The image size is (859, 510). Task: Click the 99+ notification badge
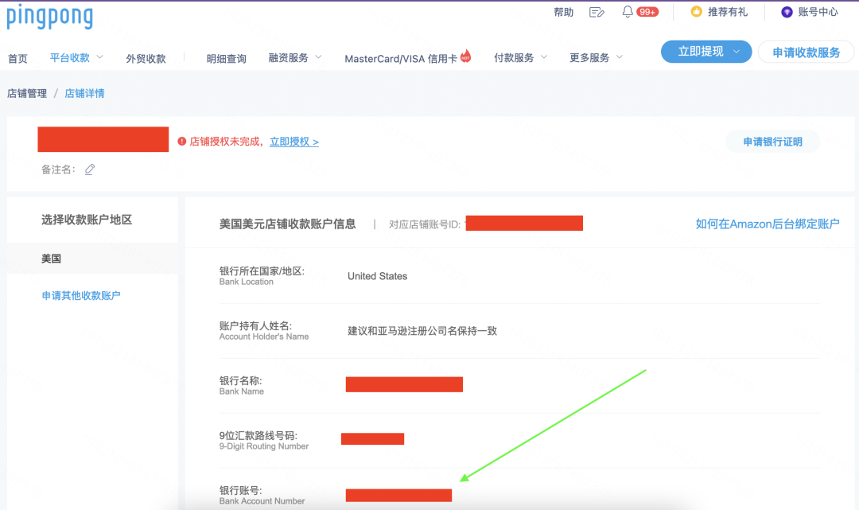(647, 12)
